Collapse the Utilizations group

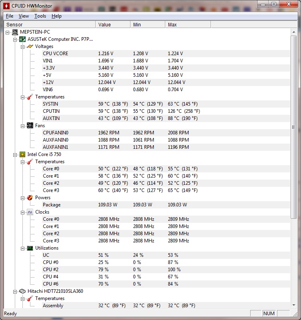click(23, 248)
